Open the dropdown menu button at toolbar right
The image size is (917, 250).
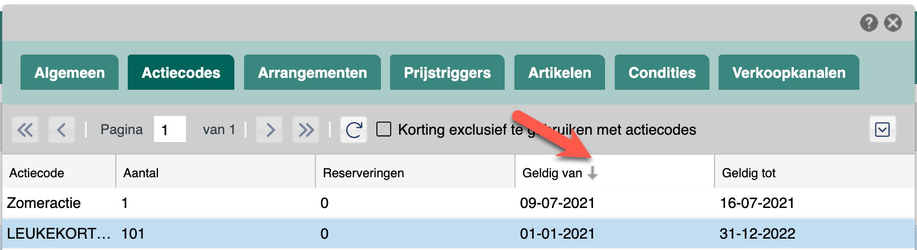pyautogui.click(x=882, y=130)
